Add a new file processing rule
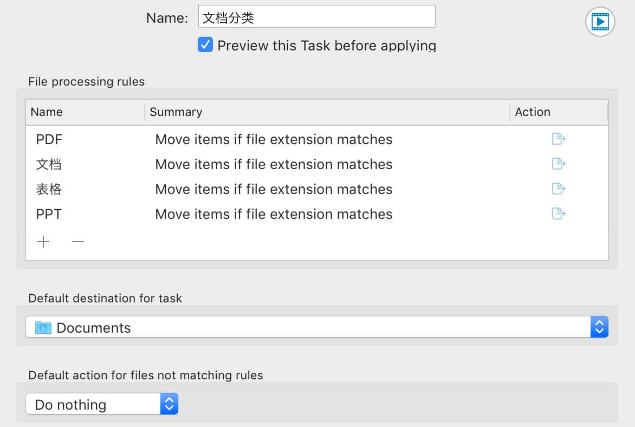Screen dimensions: 635x427 tap(43, 242)
